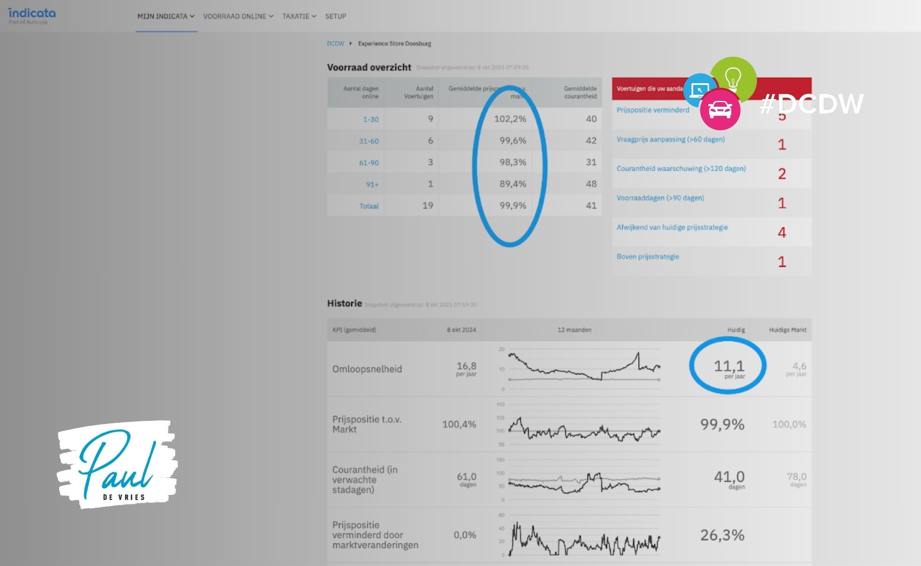The height and width of the screenshot is (566, 921).
Task: Click the DCDW breadcrumb link
Action: tap(335, 44)
